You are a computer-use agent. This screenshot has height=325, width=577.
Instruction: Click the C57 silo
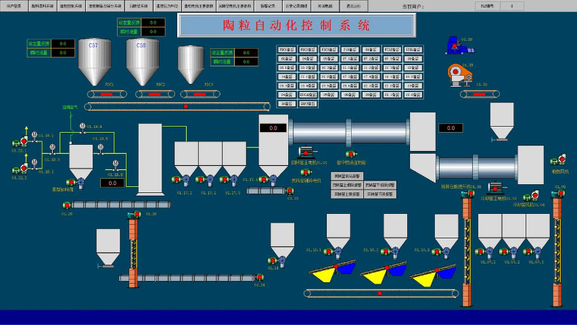(95, 62)
